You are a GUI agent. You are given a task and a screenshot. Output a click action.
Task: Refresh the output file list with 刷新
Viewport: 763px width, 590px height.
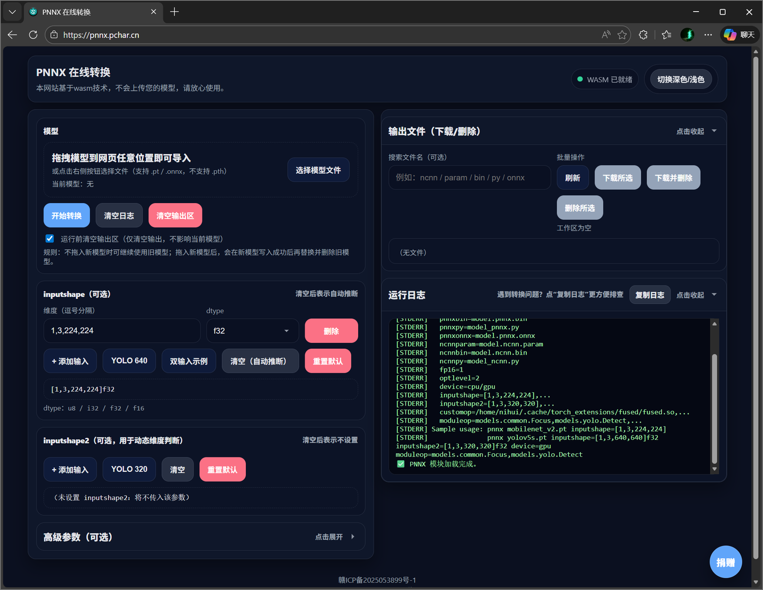tap(573, 178)
